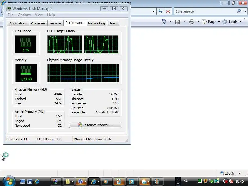Click the taskbar scroll up arrow

[178, 179]
